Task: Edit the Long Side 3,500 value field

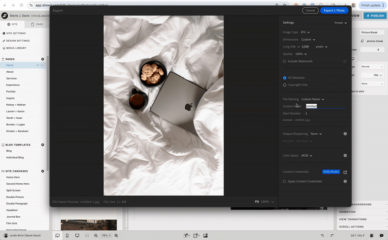Action: 305,47
